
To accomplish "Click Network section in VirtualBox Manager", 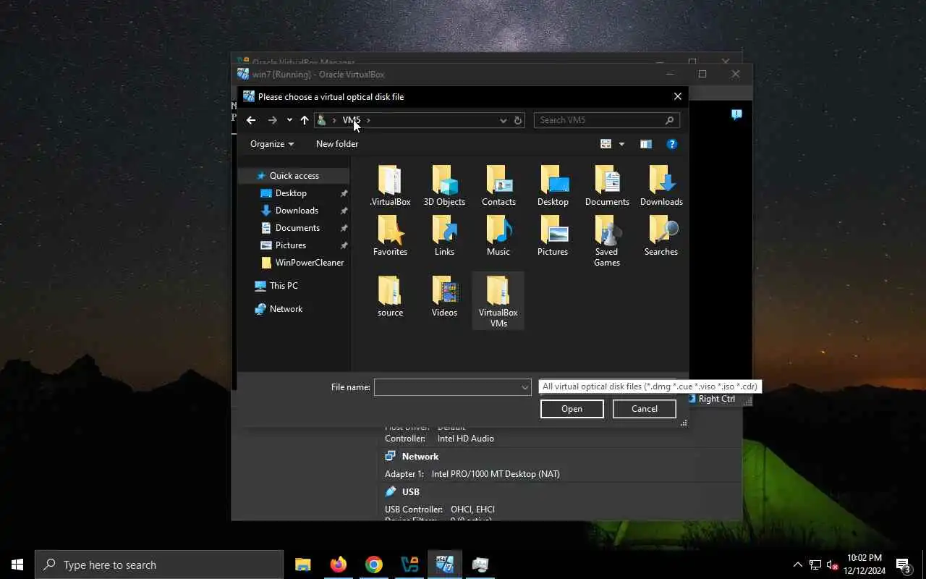I will click(420, 457).
